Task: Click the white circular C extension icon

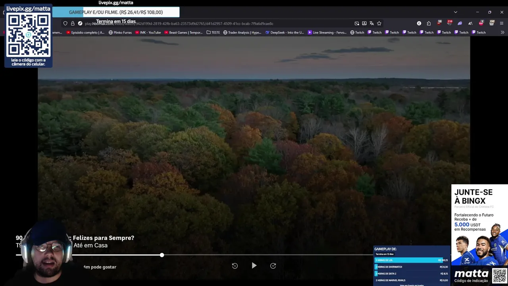Action: coord(419,23)
